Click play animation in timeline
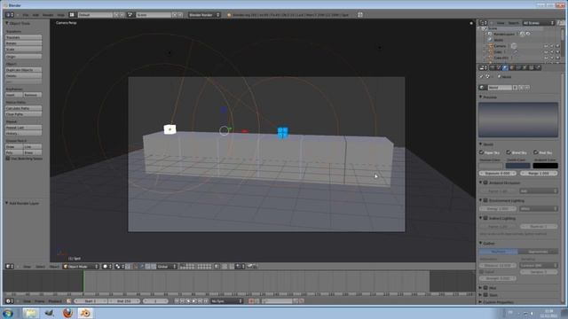This screenshot has width=568, height=319. point(194,301)
